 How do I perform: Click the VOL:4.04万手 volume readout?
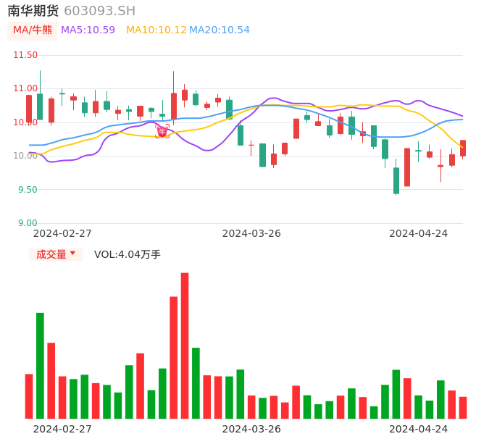coord(128,254)
